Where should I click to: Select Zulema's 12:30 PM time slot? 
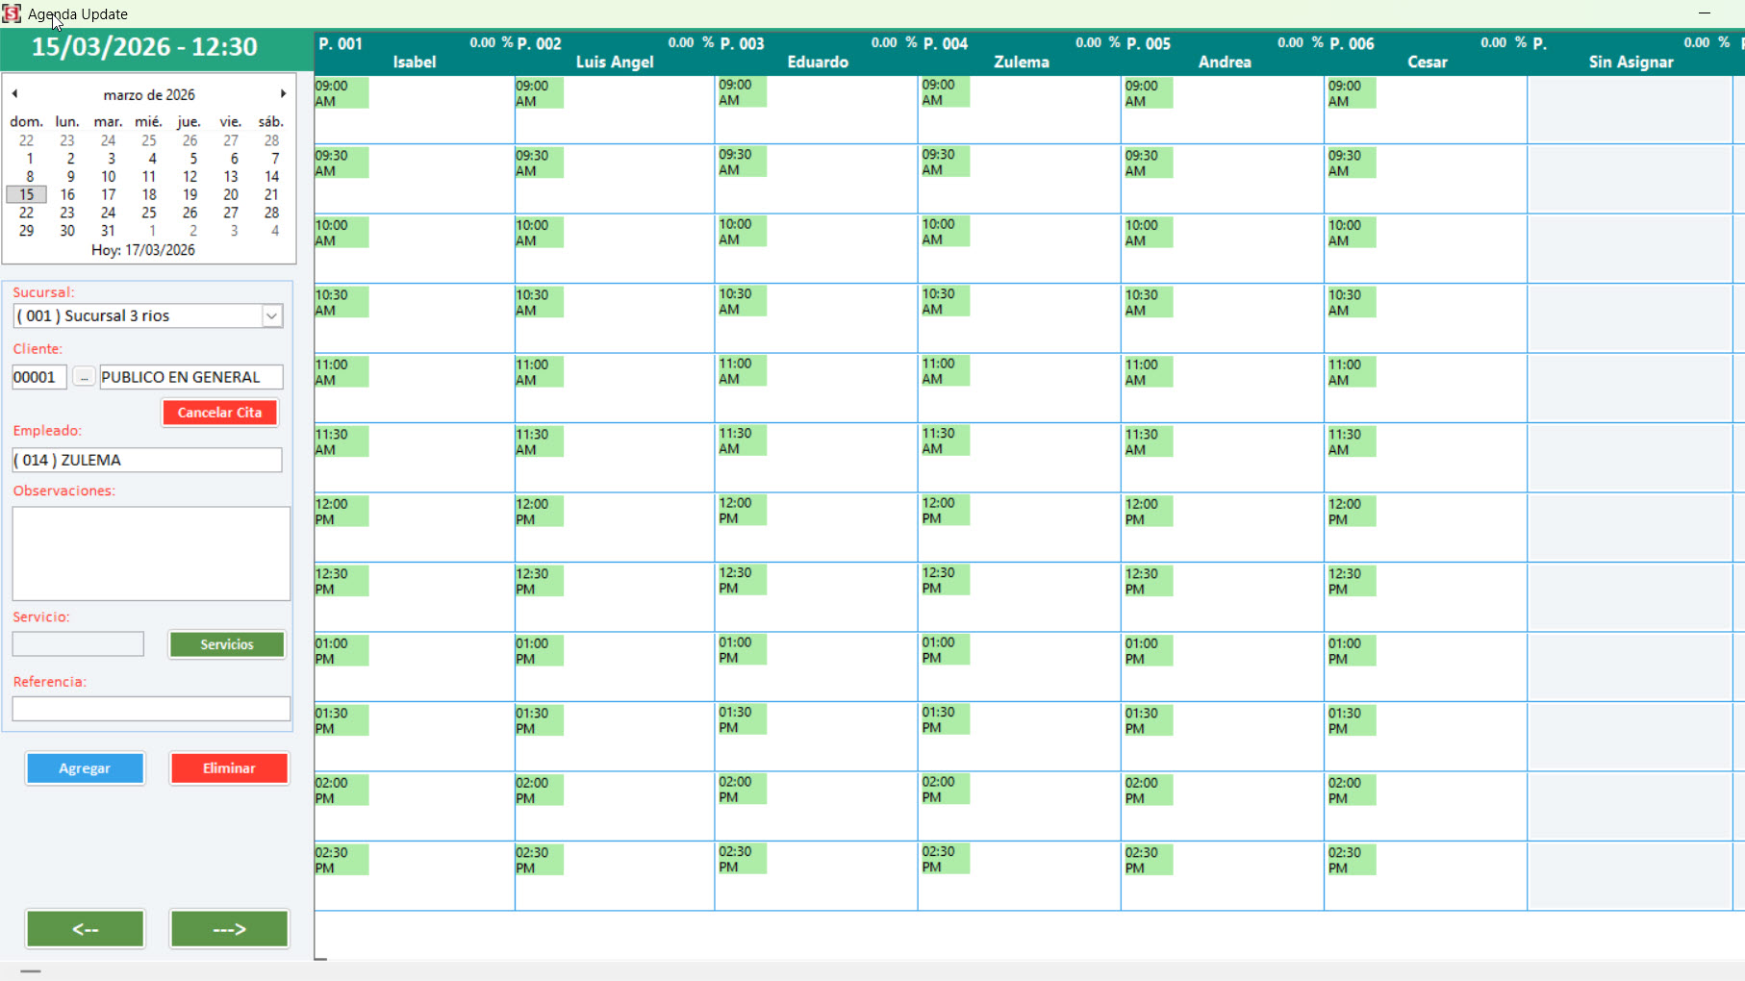(x=1018, y=596)
